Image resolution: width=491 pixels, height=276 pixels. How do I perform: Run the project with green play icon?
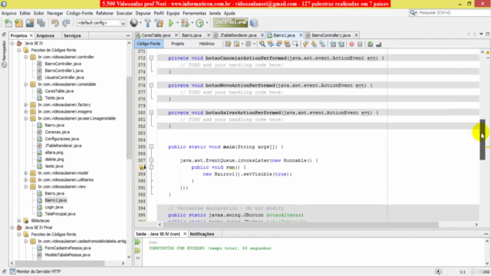(x=171, y=23)
